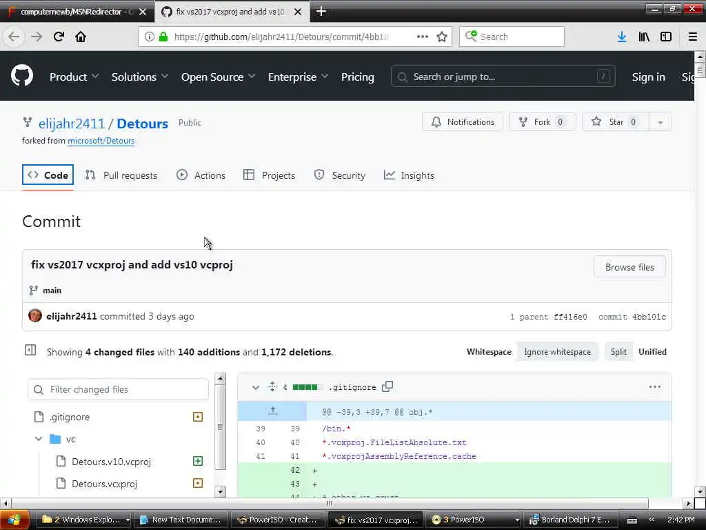
Task: Open New Text Document taskbar item
Action: pos(181,520)
